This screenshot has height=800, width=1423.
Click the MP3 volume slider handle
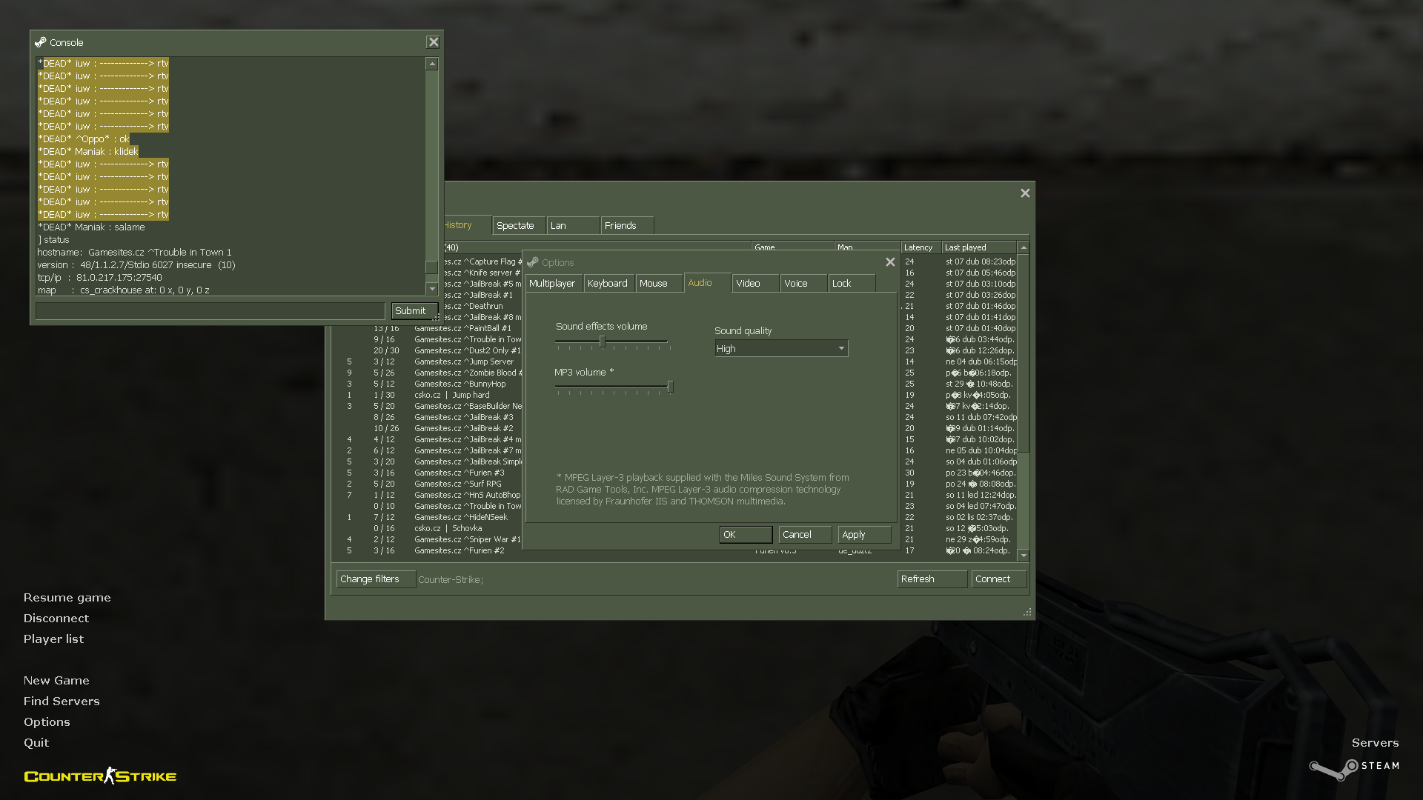[x=670, y=387]
